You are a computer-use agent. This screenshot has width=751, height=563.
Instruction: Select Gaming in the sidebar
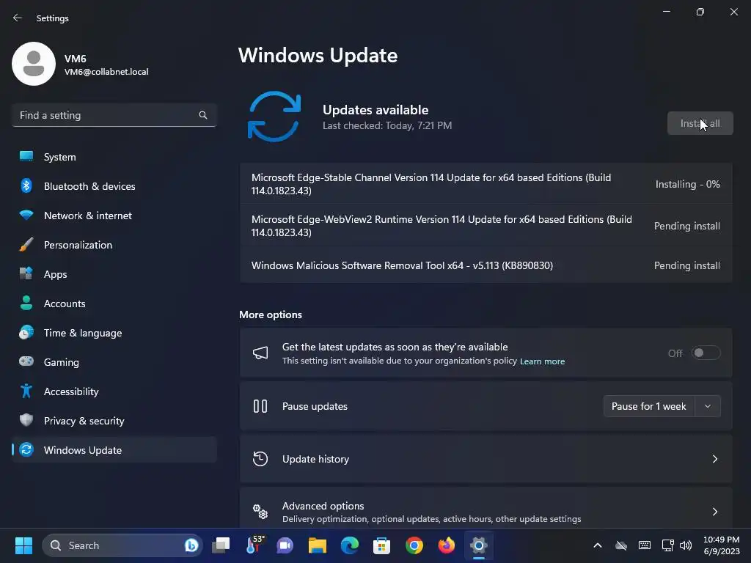[x=114, y=362]
